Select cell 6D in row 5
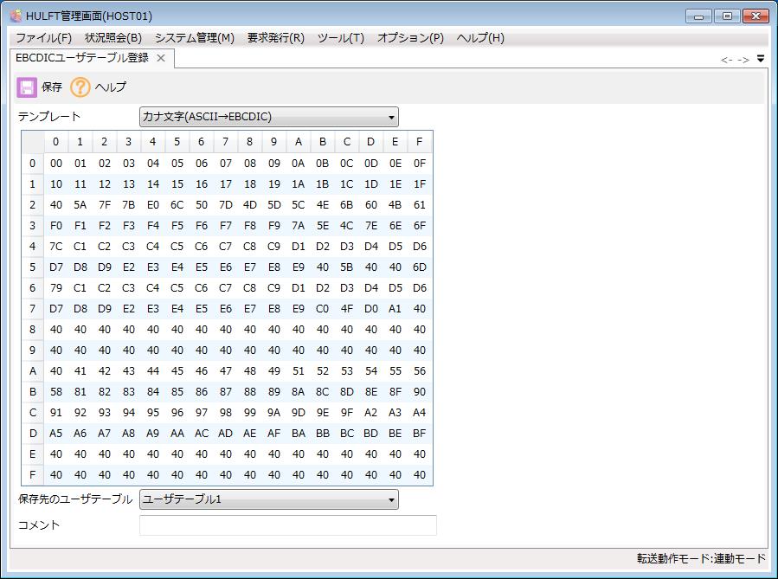 pyautogui.click(x=420, y=267)
